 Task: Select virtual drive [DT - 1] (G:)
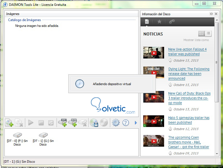tap(43, 139)
